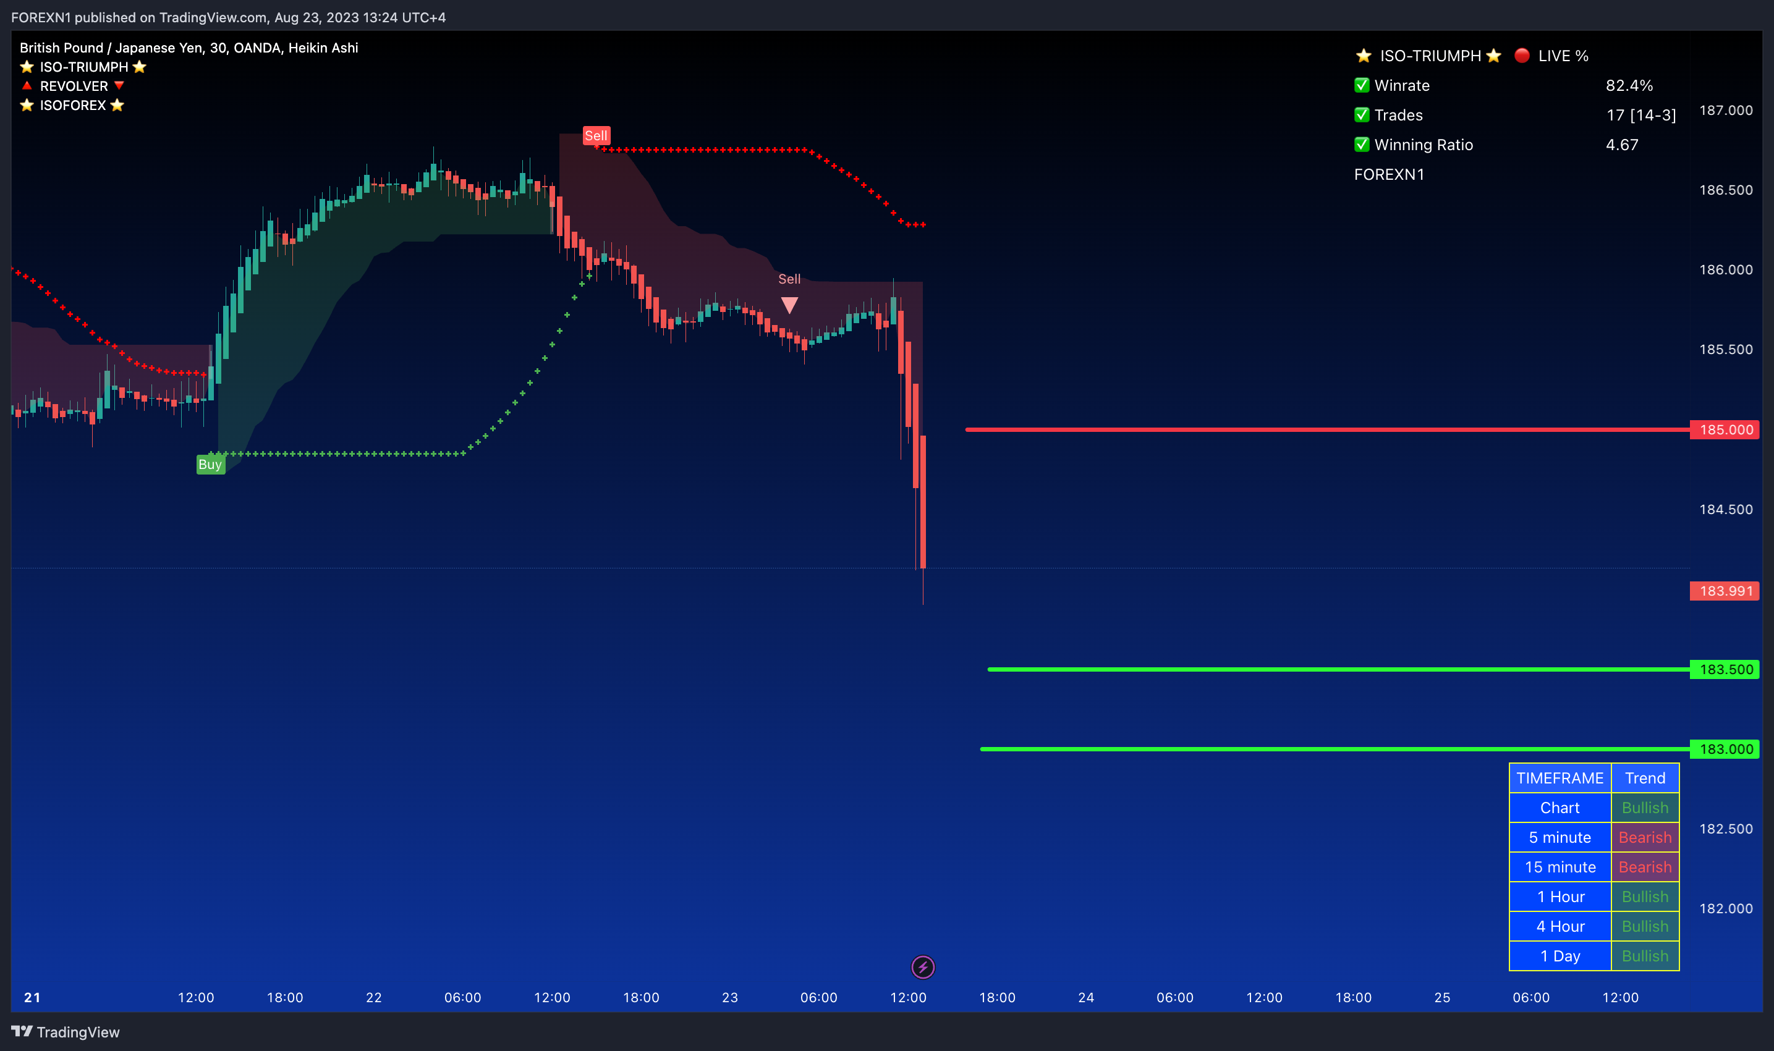Click the 185.000 red price label

coord(1725,430)
